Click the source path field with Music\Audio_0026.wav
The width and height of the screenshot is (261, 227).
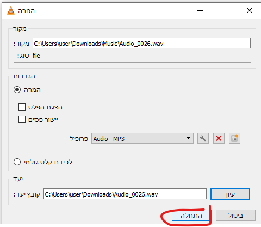141,43
